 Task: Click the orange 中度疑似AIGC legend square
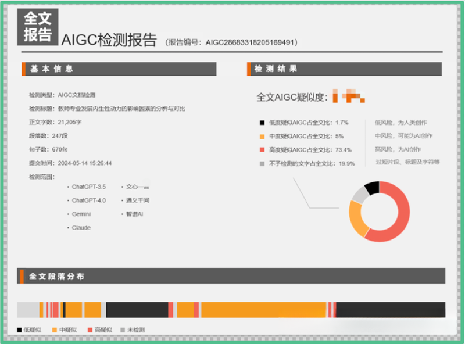click(x=262, y=136)
